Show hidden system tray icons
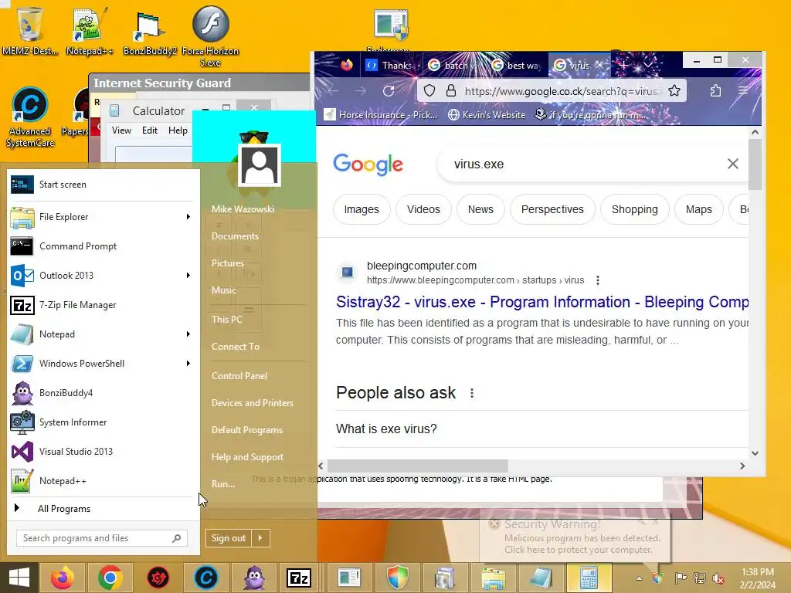The width and height of the screenshot is (791, 593). pos(639,578)
